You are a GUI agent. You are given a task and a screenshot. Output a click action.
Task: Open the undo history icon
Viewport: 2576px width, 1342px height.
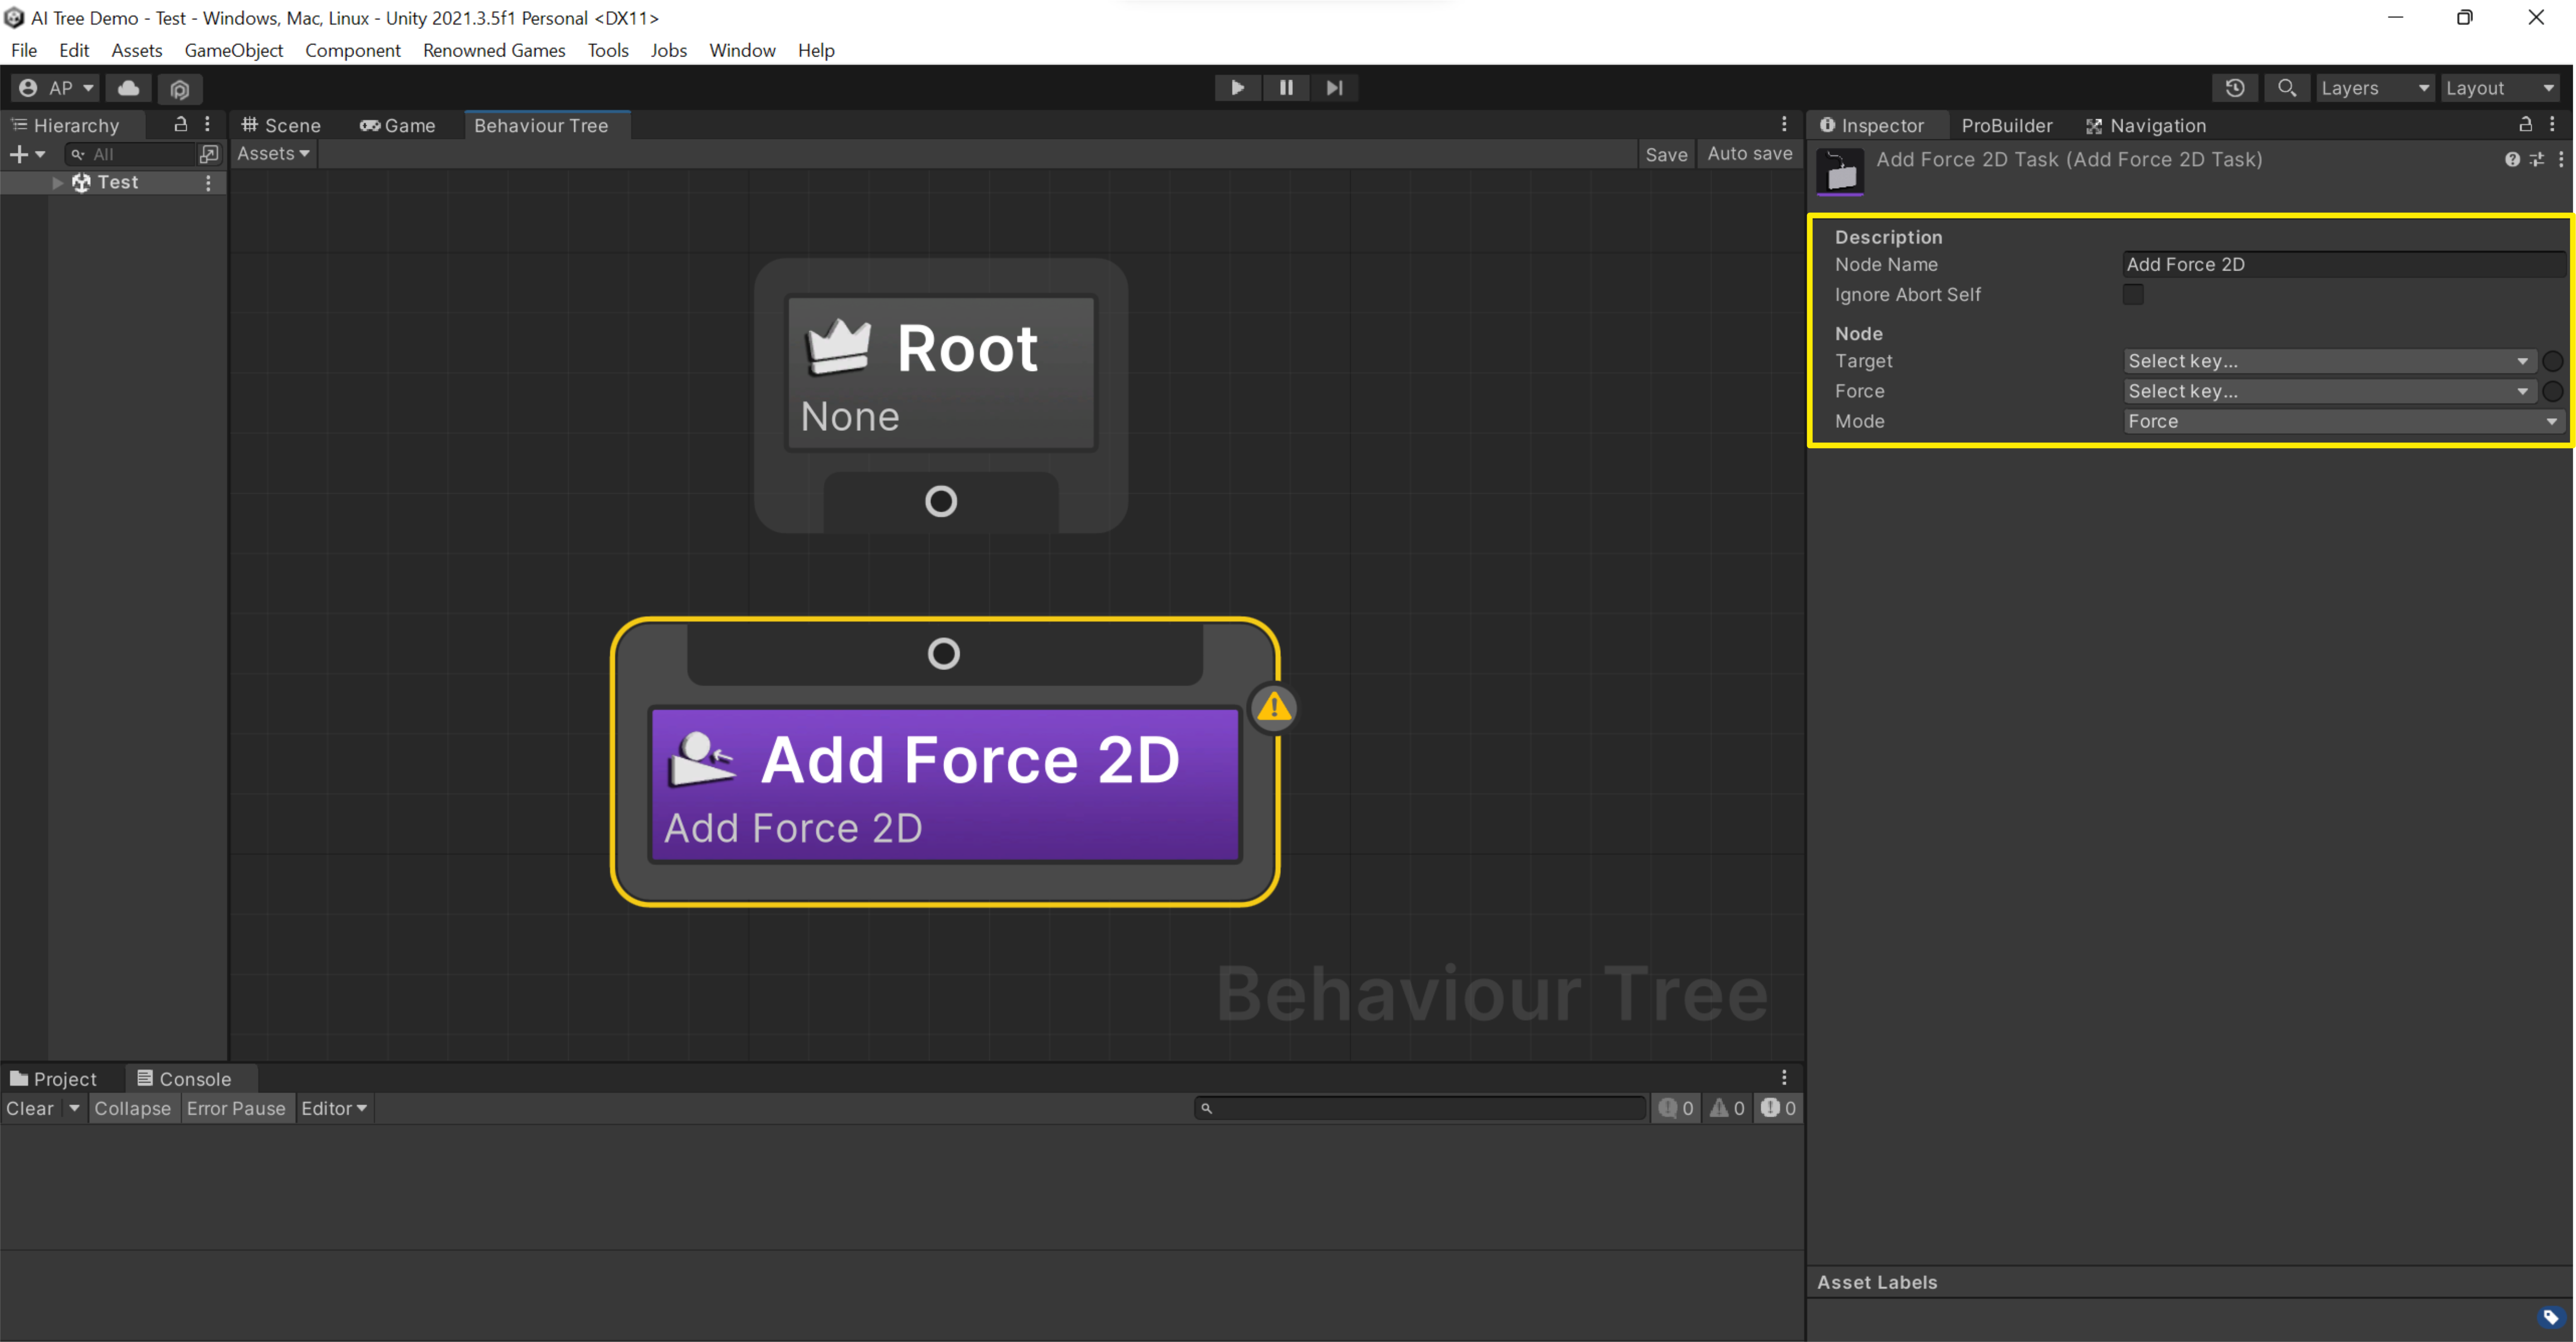2235,88
